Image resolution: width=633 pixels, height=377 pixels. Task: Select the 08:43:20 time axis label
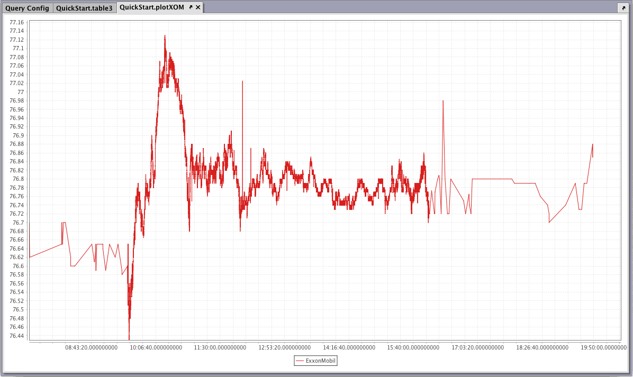(x=92, y=347)
